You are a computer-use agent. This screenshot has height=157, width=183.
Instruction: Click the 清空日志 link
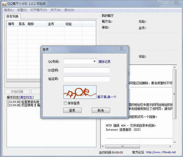26,97
